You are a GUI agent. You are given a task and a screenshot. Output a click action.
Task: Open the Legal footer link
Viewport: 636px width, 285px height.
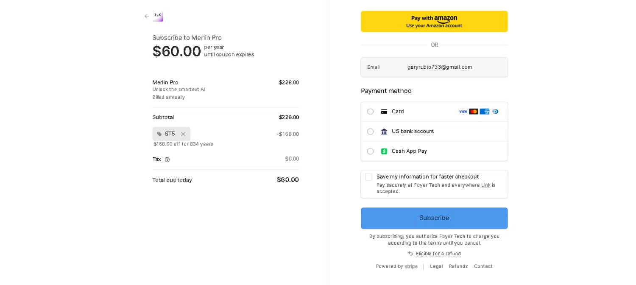436,266
